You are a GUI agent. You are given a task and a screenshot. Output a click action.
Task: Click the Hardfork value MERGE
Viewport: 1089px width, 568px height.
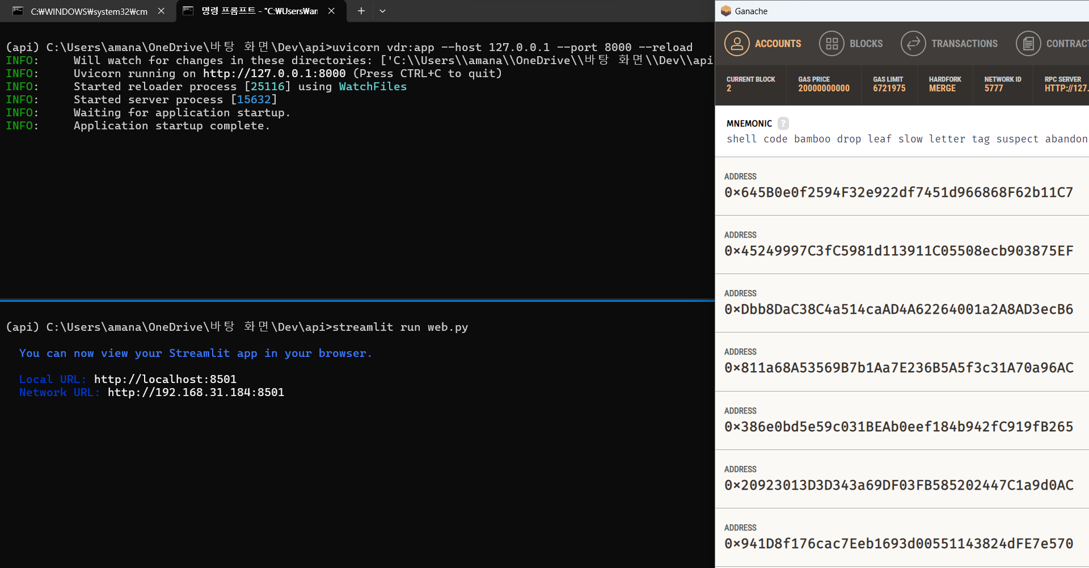click(942, 89)
